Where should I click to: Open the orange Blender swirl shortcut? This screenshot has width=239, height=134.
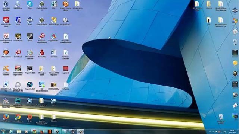pyautogui.click(x=66, y=6)
